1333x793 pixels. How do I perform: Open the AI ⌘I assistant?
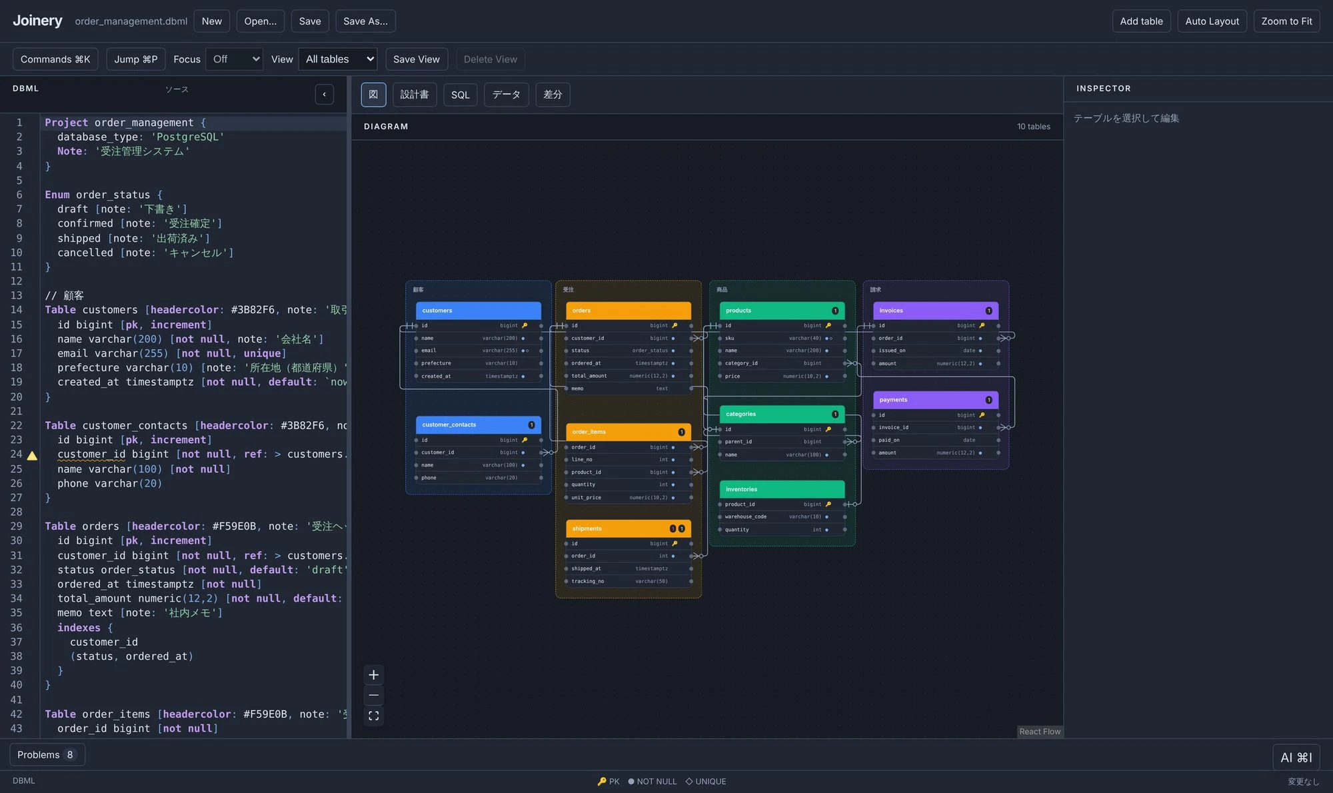1296,758
